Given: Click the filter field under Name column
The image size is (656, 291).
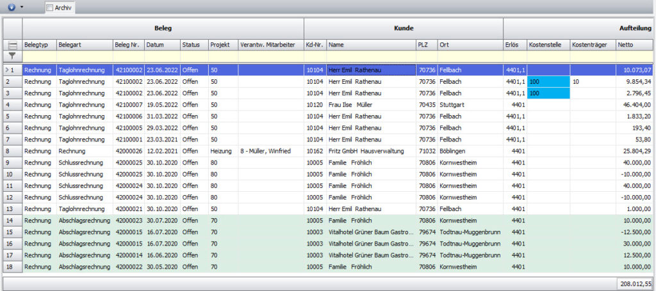Looking at the screenshot, I should coord(370,57).
